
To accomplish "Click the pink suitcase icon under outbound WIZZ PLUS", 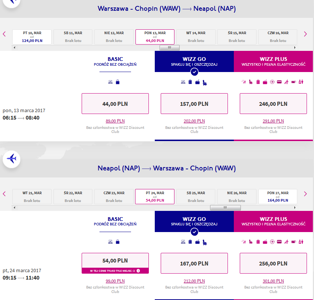I will tap(258, 82).
